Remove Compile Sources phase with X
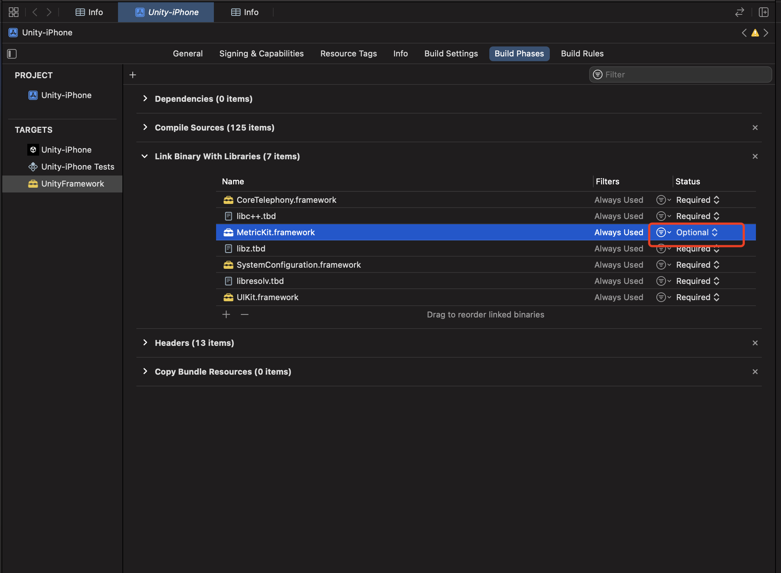 755,128
